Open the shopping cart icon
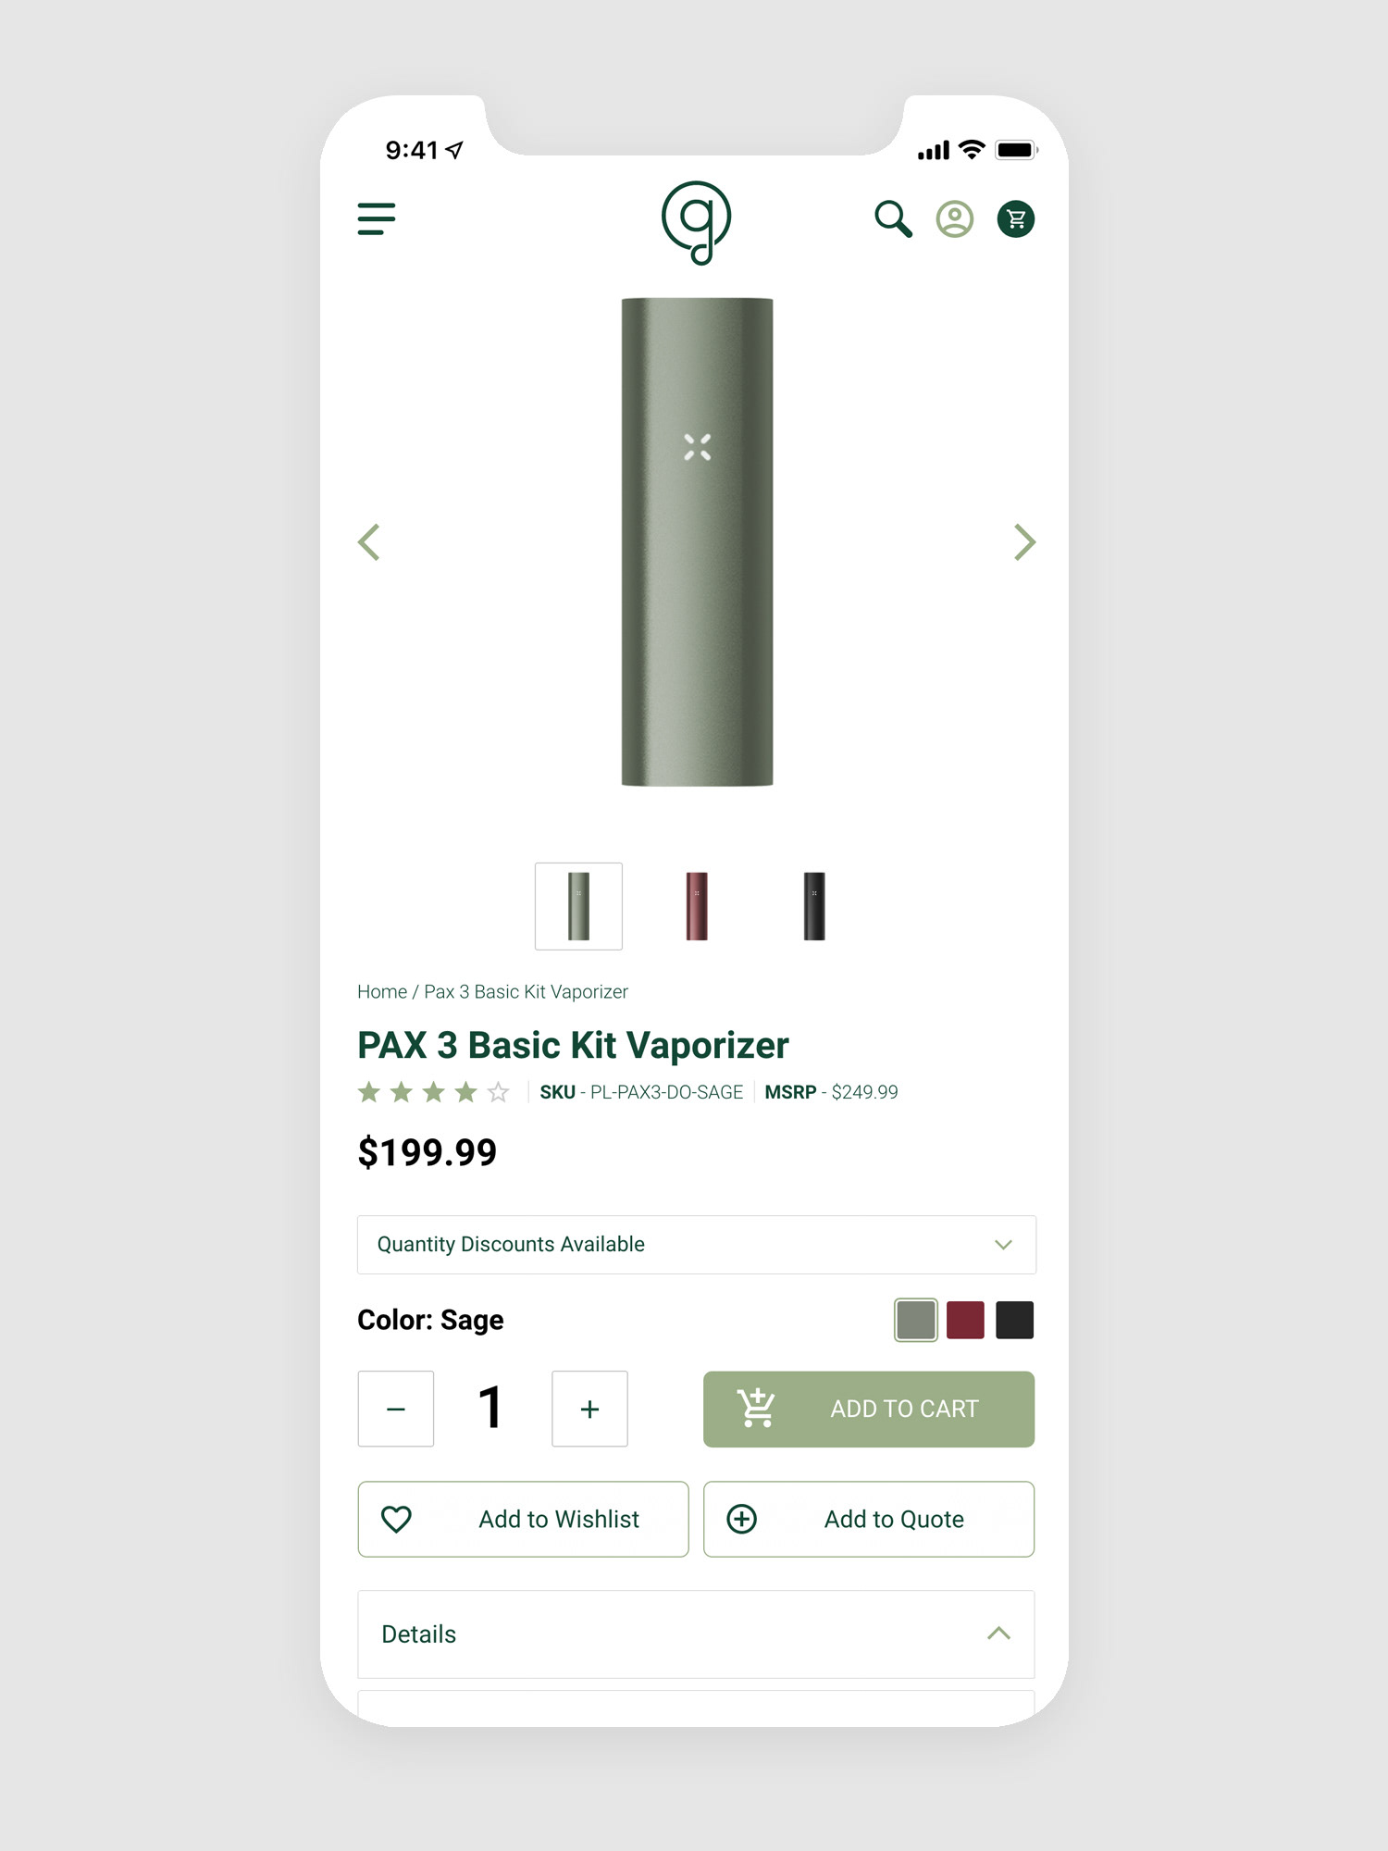 (1016, 219)
